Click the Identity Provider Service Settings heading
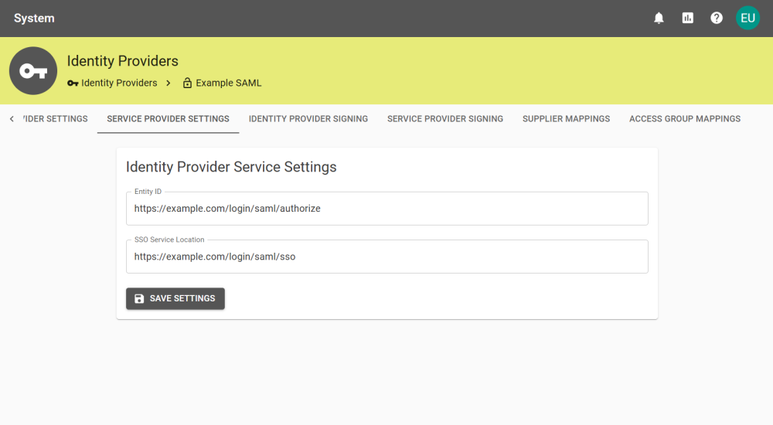773x425 pixels. click(231, 167)
